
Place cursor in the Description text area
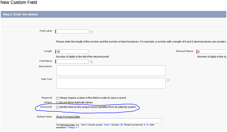[111, 71]
